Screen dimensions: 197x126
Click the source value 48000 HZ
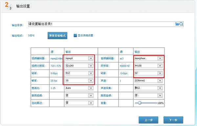click(x=125, y=66)
